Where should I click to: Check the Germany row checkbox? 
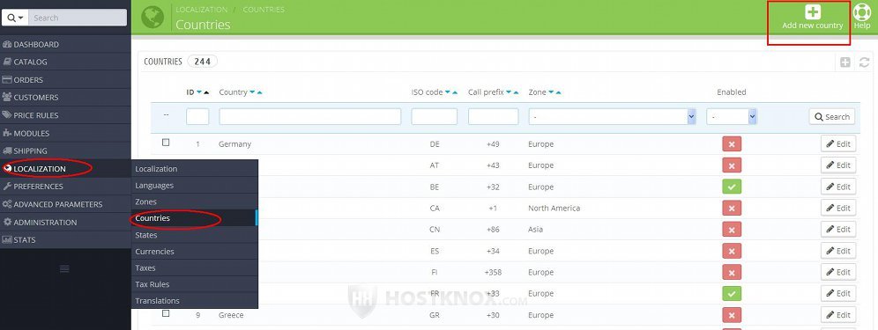coord(166,143)
